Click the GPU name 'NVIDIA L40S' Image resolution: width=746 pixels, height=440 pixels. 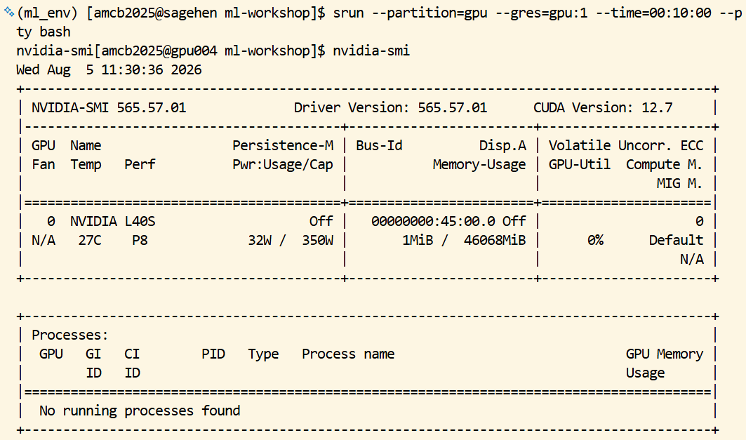pos(113,222)
